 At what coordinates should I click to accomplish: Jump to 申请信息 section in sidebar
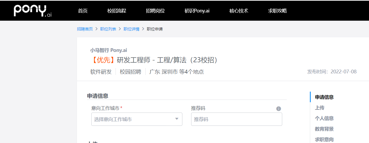[324, 97]
